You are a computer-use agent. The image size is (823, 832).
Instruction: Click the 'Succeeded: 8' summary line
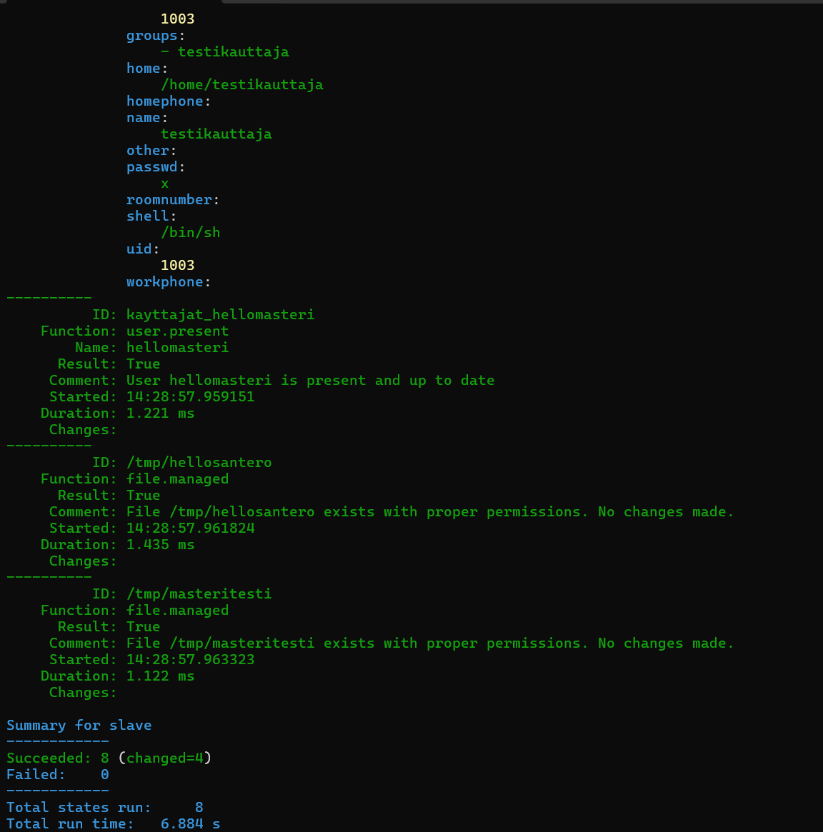click(x=57, y=758)
